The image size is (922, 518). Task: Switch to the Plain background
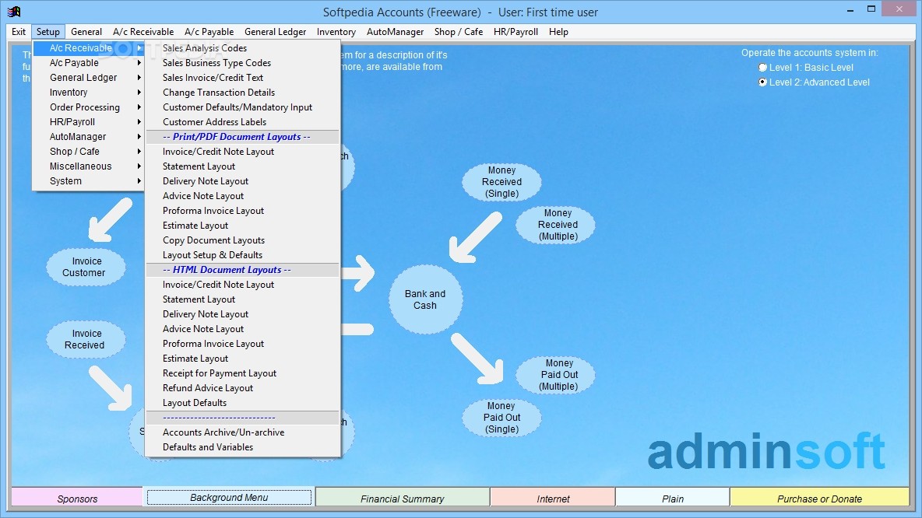pyautogui.click(x=673, y=498)
